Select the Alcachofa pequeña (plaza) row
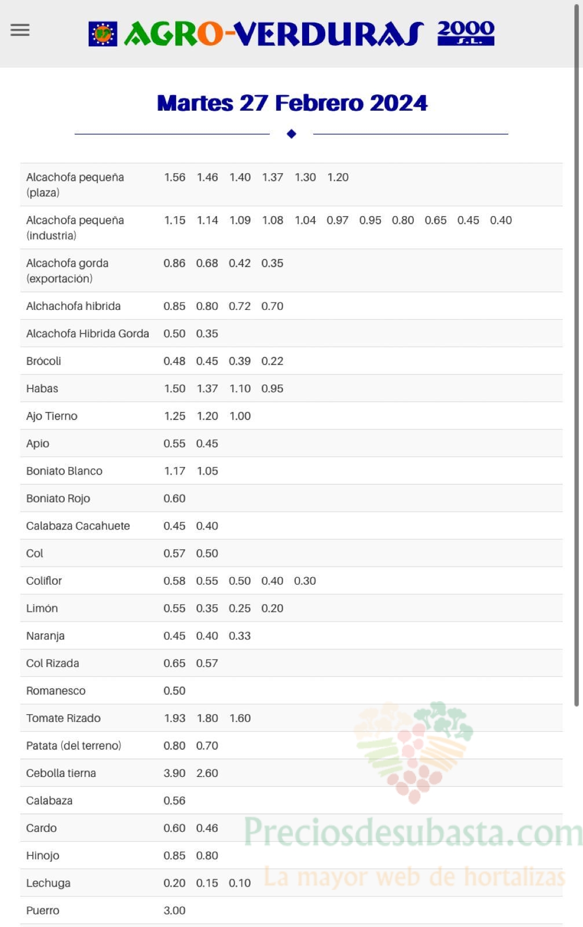The width and height of the screenshot is (583, 927). pos(291,185)
